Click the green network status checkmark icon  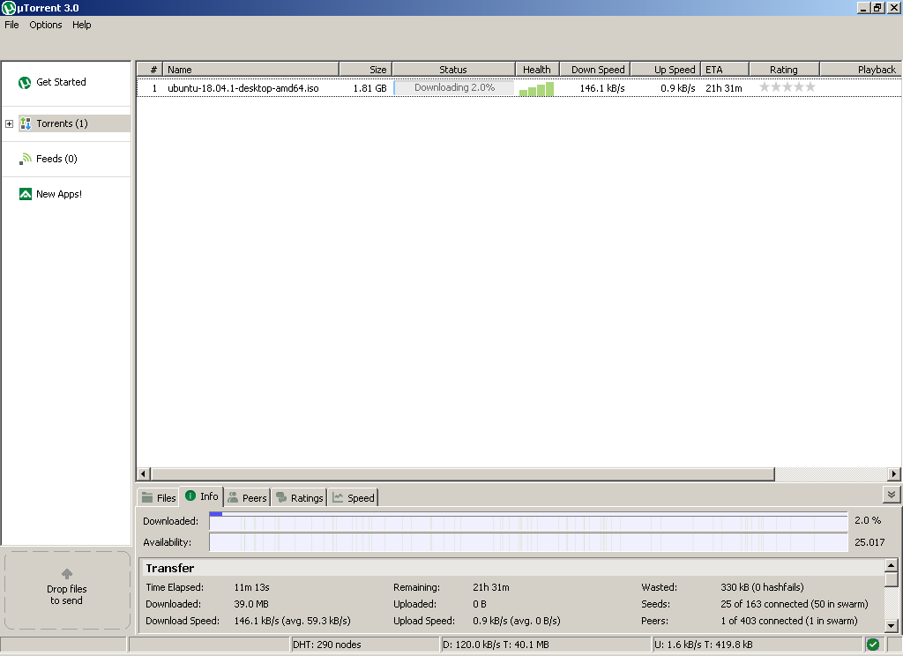click(873, 645)
